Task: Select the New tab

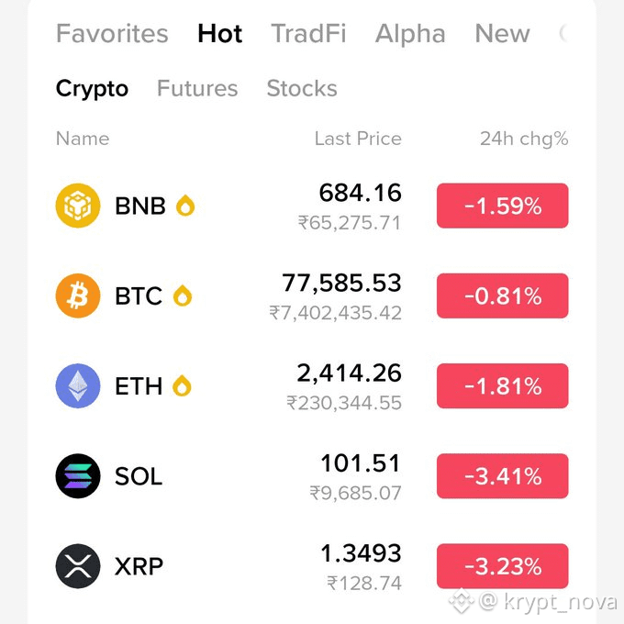Action: (x=502, y=33)
